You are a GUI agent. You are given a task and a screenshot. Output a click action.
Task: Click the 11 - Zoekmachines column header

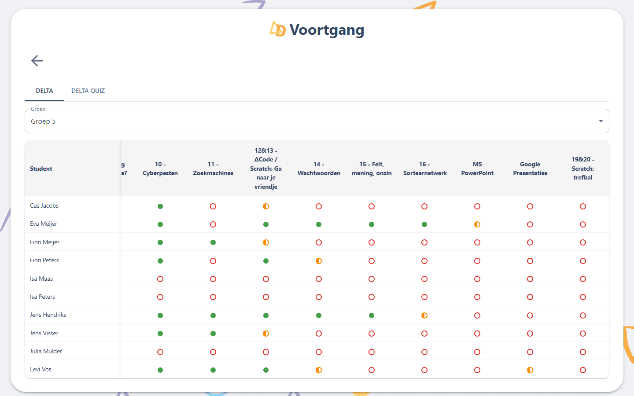point(213,169)
